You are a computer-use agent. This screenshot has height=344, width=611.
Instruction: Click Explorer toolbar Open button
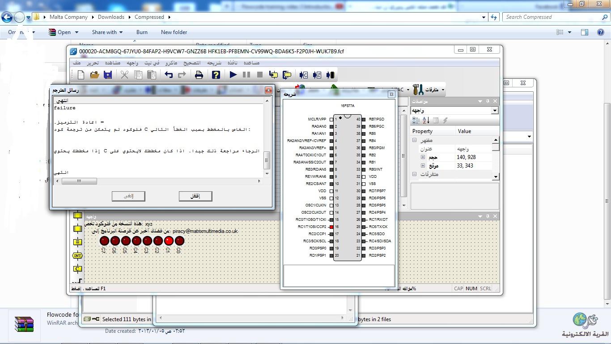coord(64,32)
